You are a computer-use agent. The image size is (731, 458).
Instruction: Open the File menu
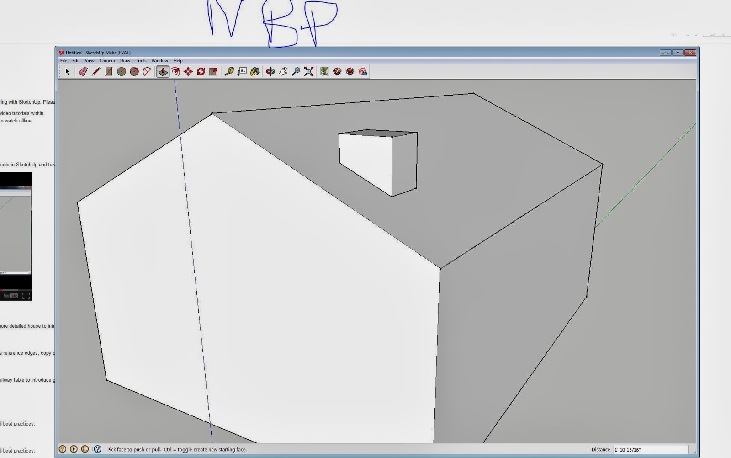point(64,61)
